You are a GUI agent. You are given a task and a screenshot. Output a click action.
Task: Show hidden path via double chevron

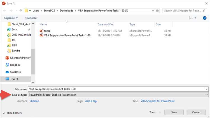[x=30, y=11]
